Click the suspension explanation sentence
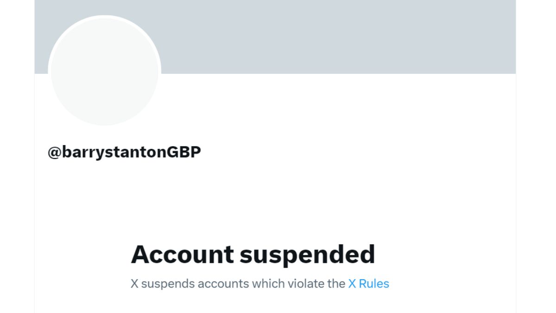This screenshot has height=313, width=556. pos(259,283)
